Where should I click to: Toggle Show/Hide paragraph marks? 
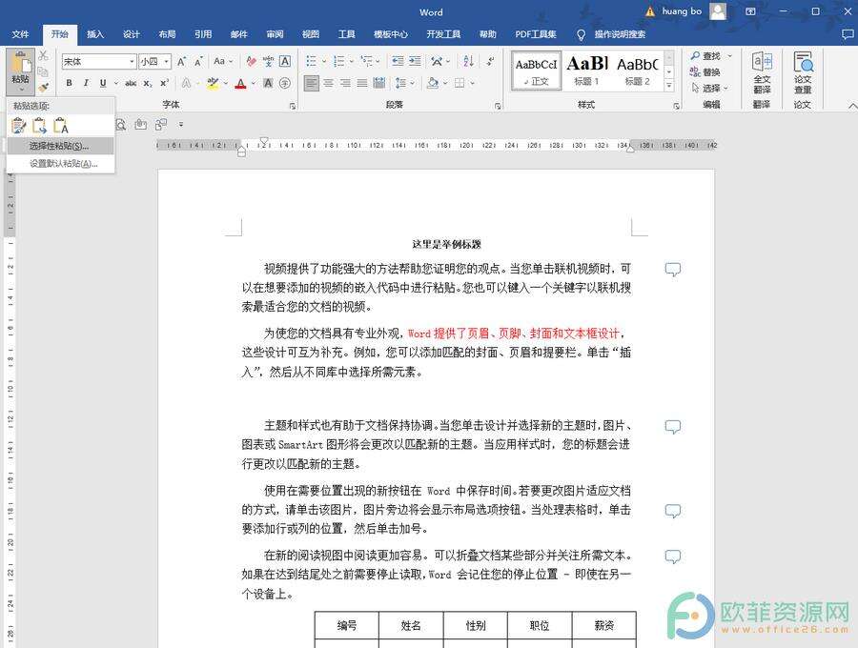[x=490, y=61]
